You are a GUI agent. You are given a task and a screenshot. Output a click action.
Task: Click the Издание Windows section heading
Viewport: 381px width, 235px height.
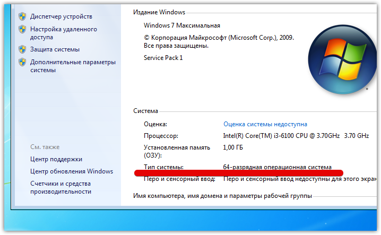click(x=159, y=12)
